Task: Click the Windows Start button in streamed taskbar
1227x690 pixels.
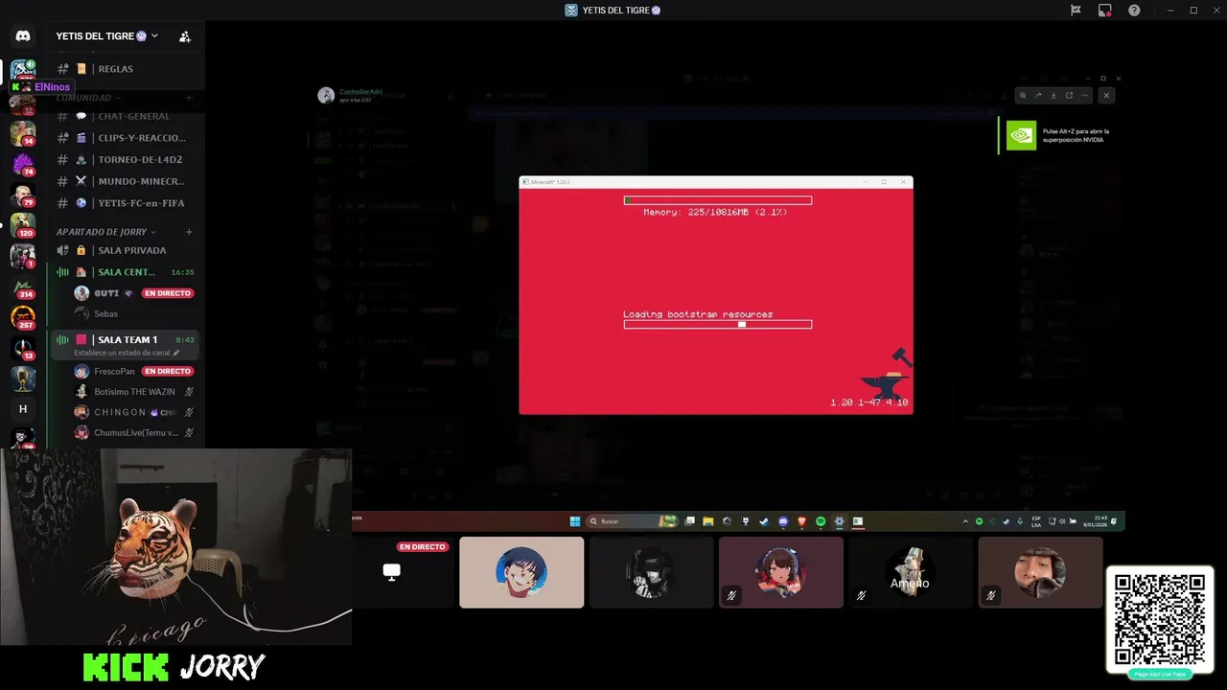Action: click(x=575, y=521)
